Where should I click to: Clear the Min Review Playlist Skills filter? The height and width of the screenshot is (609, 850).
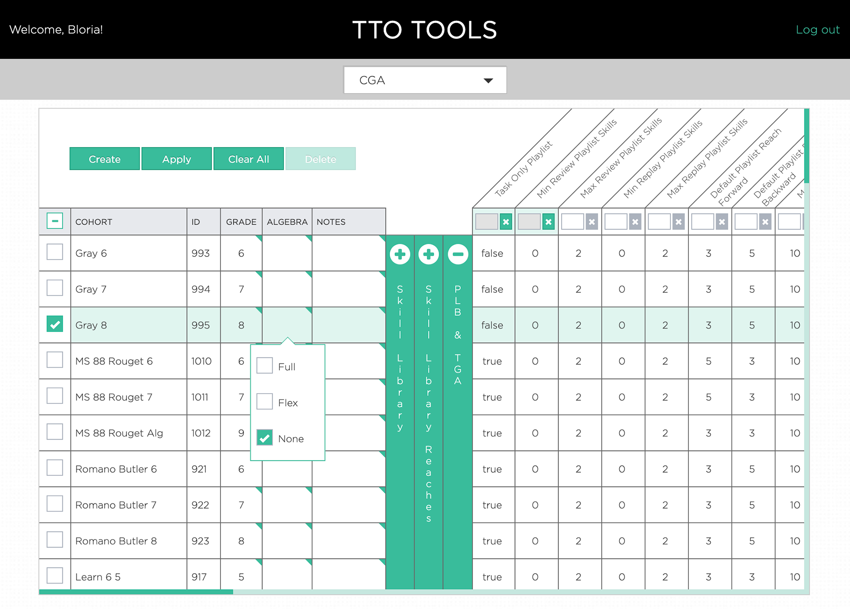(x=549, y=222)
